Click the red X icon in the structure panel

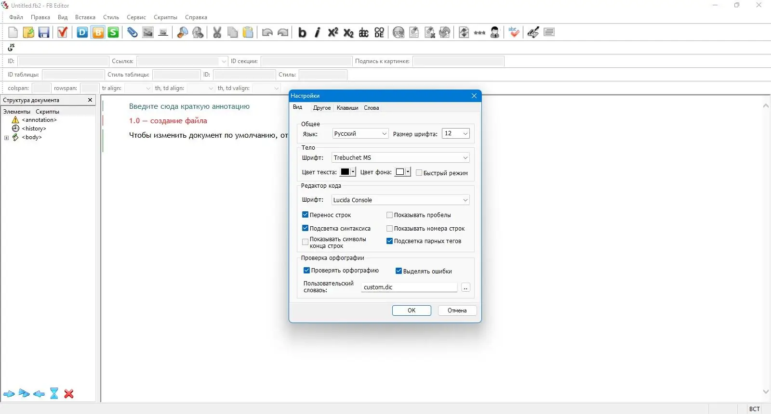tap(69, 394)
